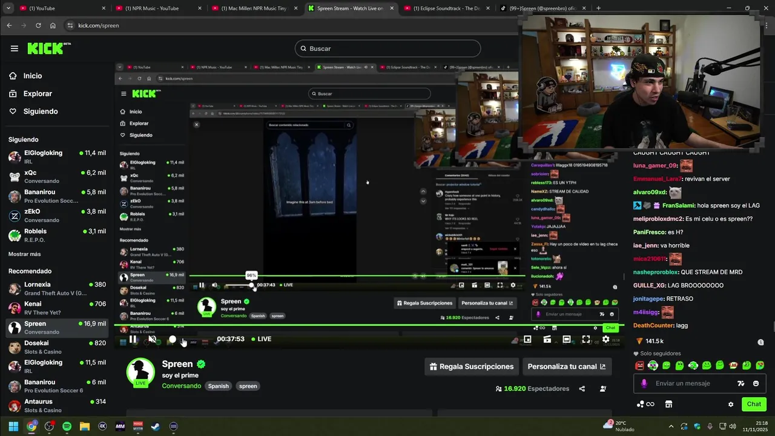Switch to Eclipse Soundtrack tab

[445, 8]
